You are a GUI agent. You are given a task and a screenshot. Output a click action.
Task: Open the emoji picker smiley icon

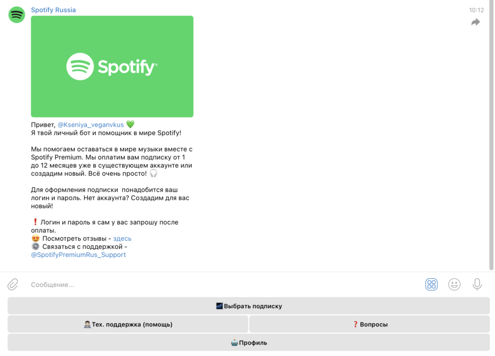tap(454, 284)
